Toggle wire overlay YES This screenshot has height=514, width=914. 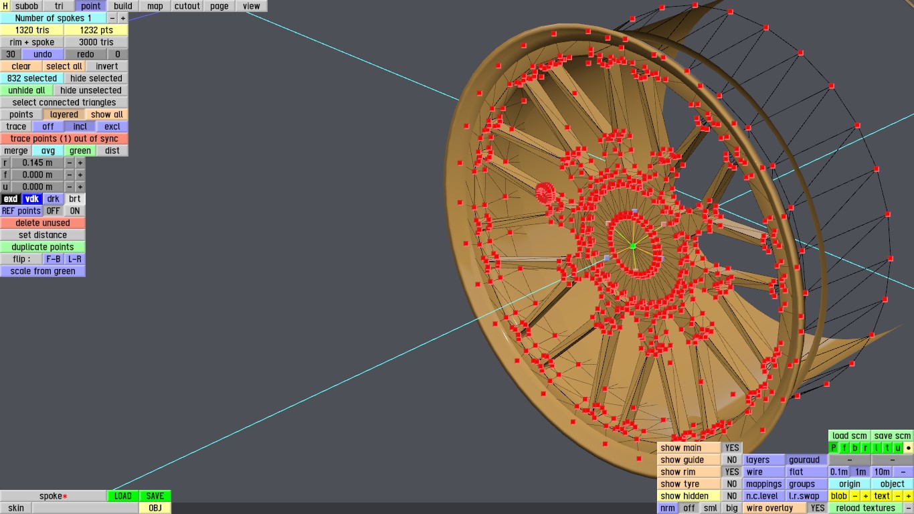[818, 508]
